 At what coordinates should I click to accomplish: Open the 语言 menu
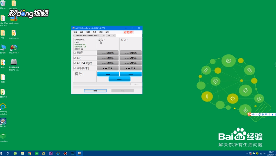click(101, 32)
